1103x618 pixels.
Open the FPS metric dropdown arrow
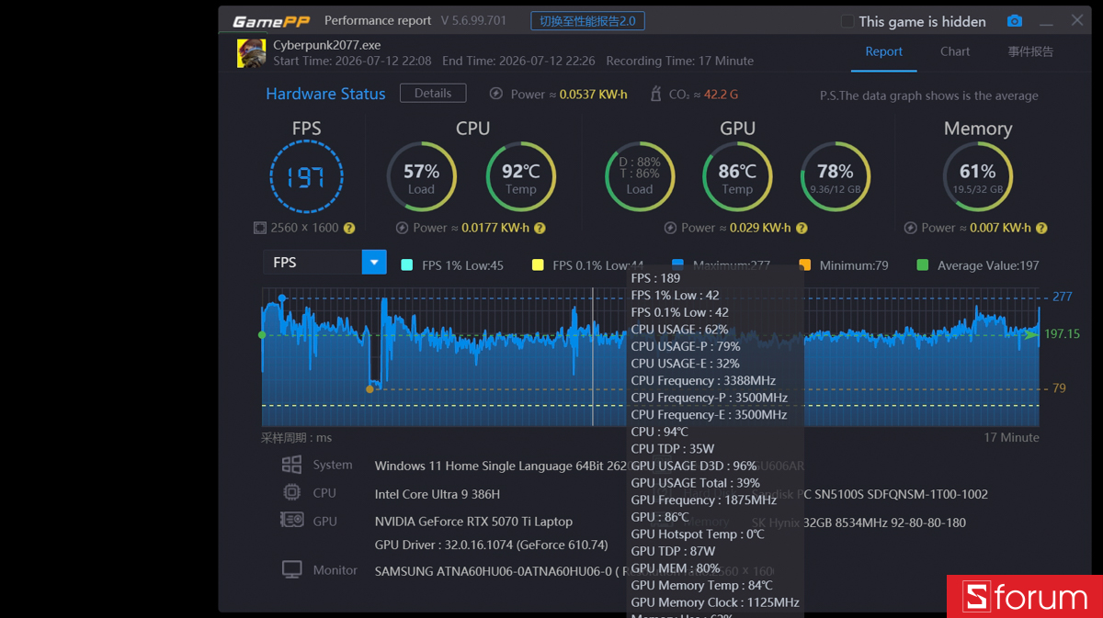[x=374, y=263]
